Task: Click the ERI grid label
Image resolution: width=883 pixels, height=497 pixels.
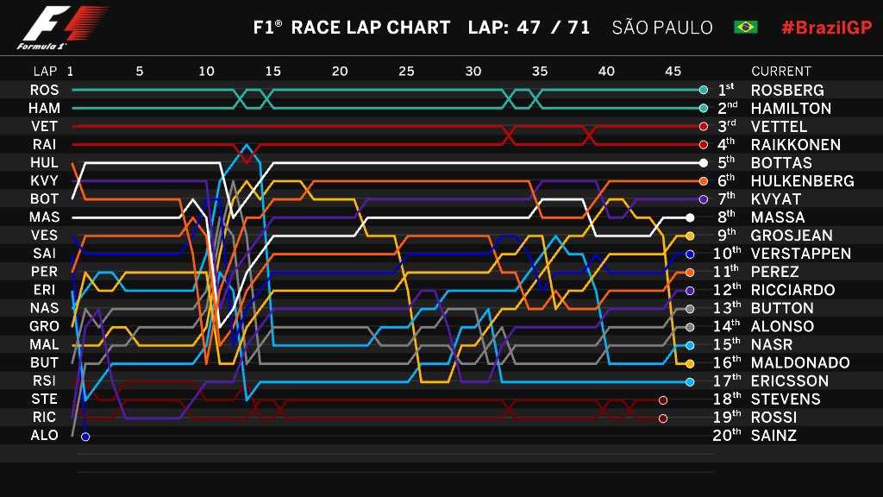Action: click(x=45, y=290)
